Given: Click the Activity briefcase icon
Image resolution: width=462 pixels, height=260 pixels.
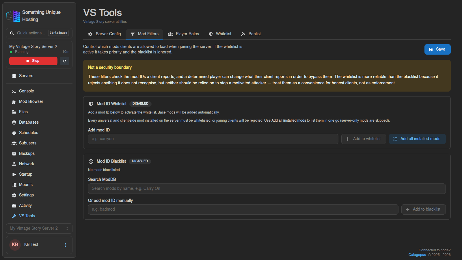Looking at the screenshot, I should 14,206.
